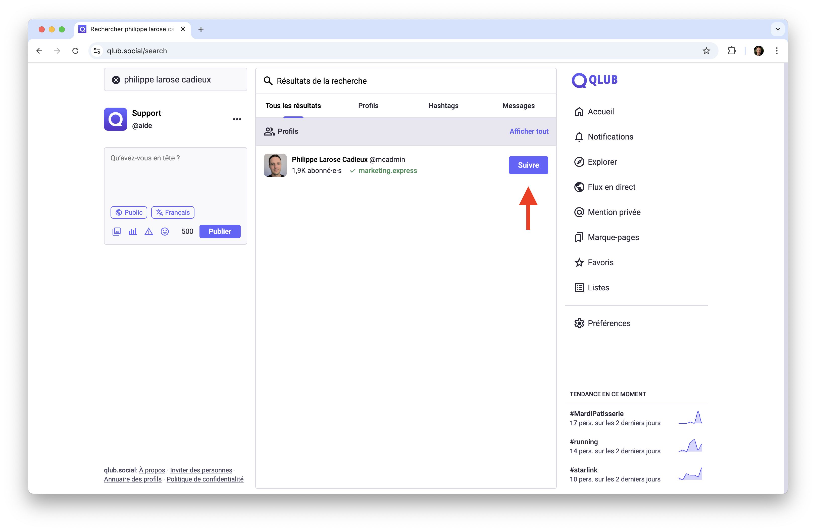Open Annuaire des profils link

pos(133,479)
